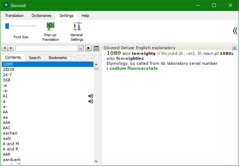This screenshot has height=166, width=239.
Task: Select the aalii entry
Action: 48,138
